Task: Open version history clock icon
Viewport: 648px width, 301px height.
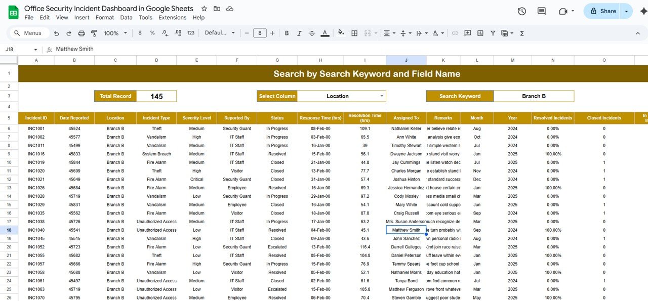Action: 522,11
